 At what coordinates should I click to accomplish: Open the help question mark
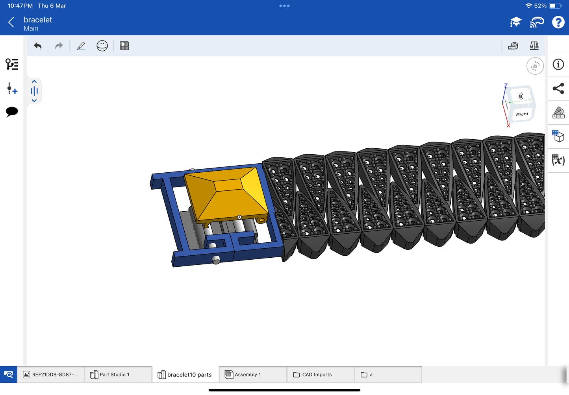coord(558,22)
